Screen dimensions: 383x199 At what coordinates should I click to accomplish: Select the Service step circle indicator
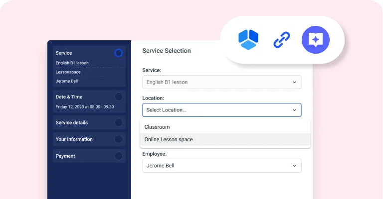tap(119, 53)
